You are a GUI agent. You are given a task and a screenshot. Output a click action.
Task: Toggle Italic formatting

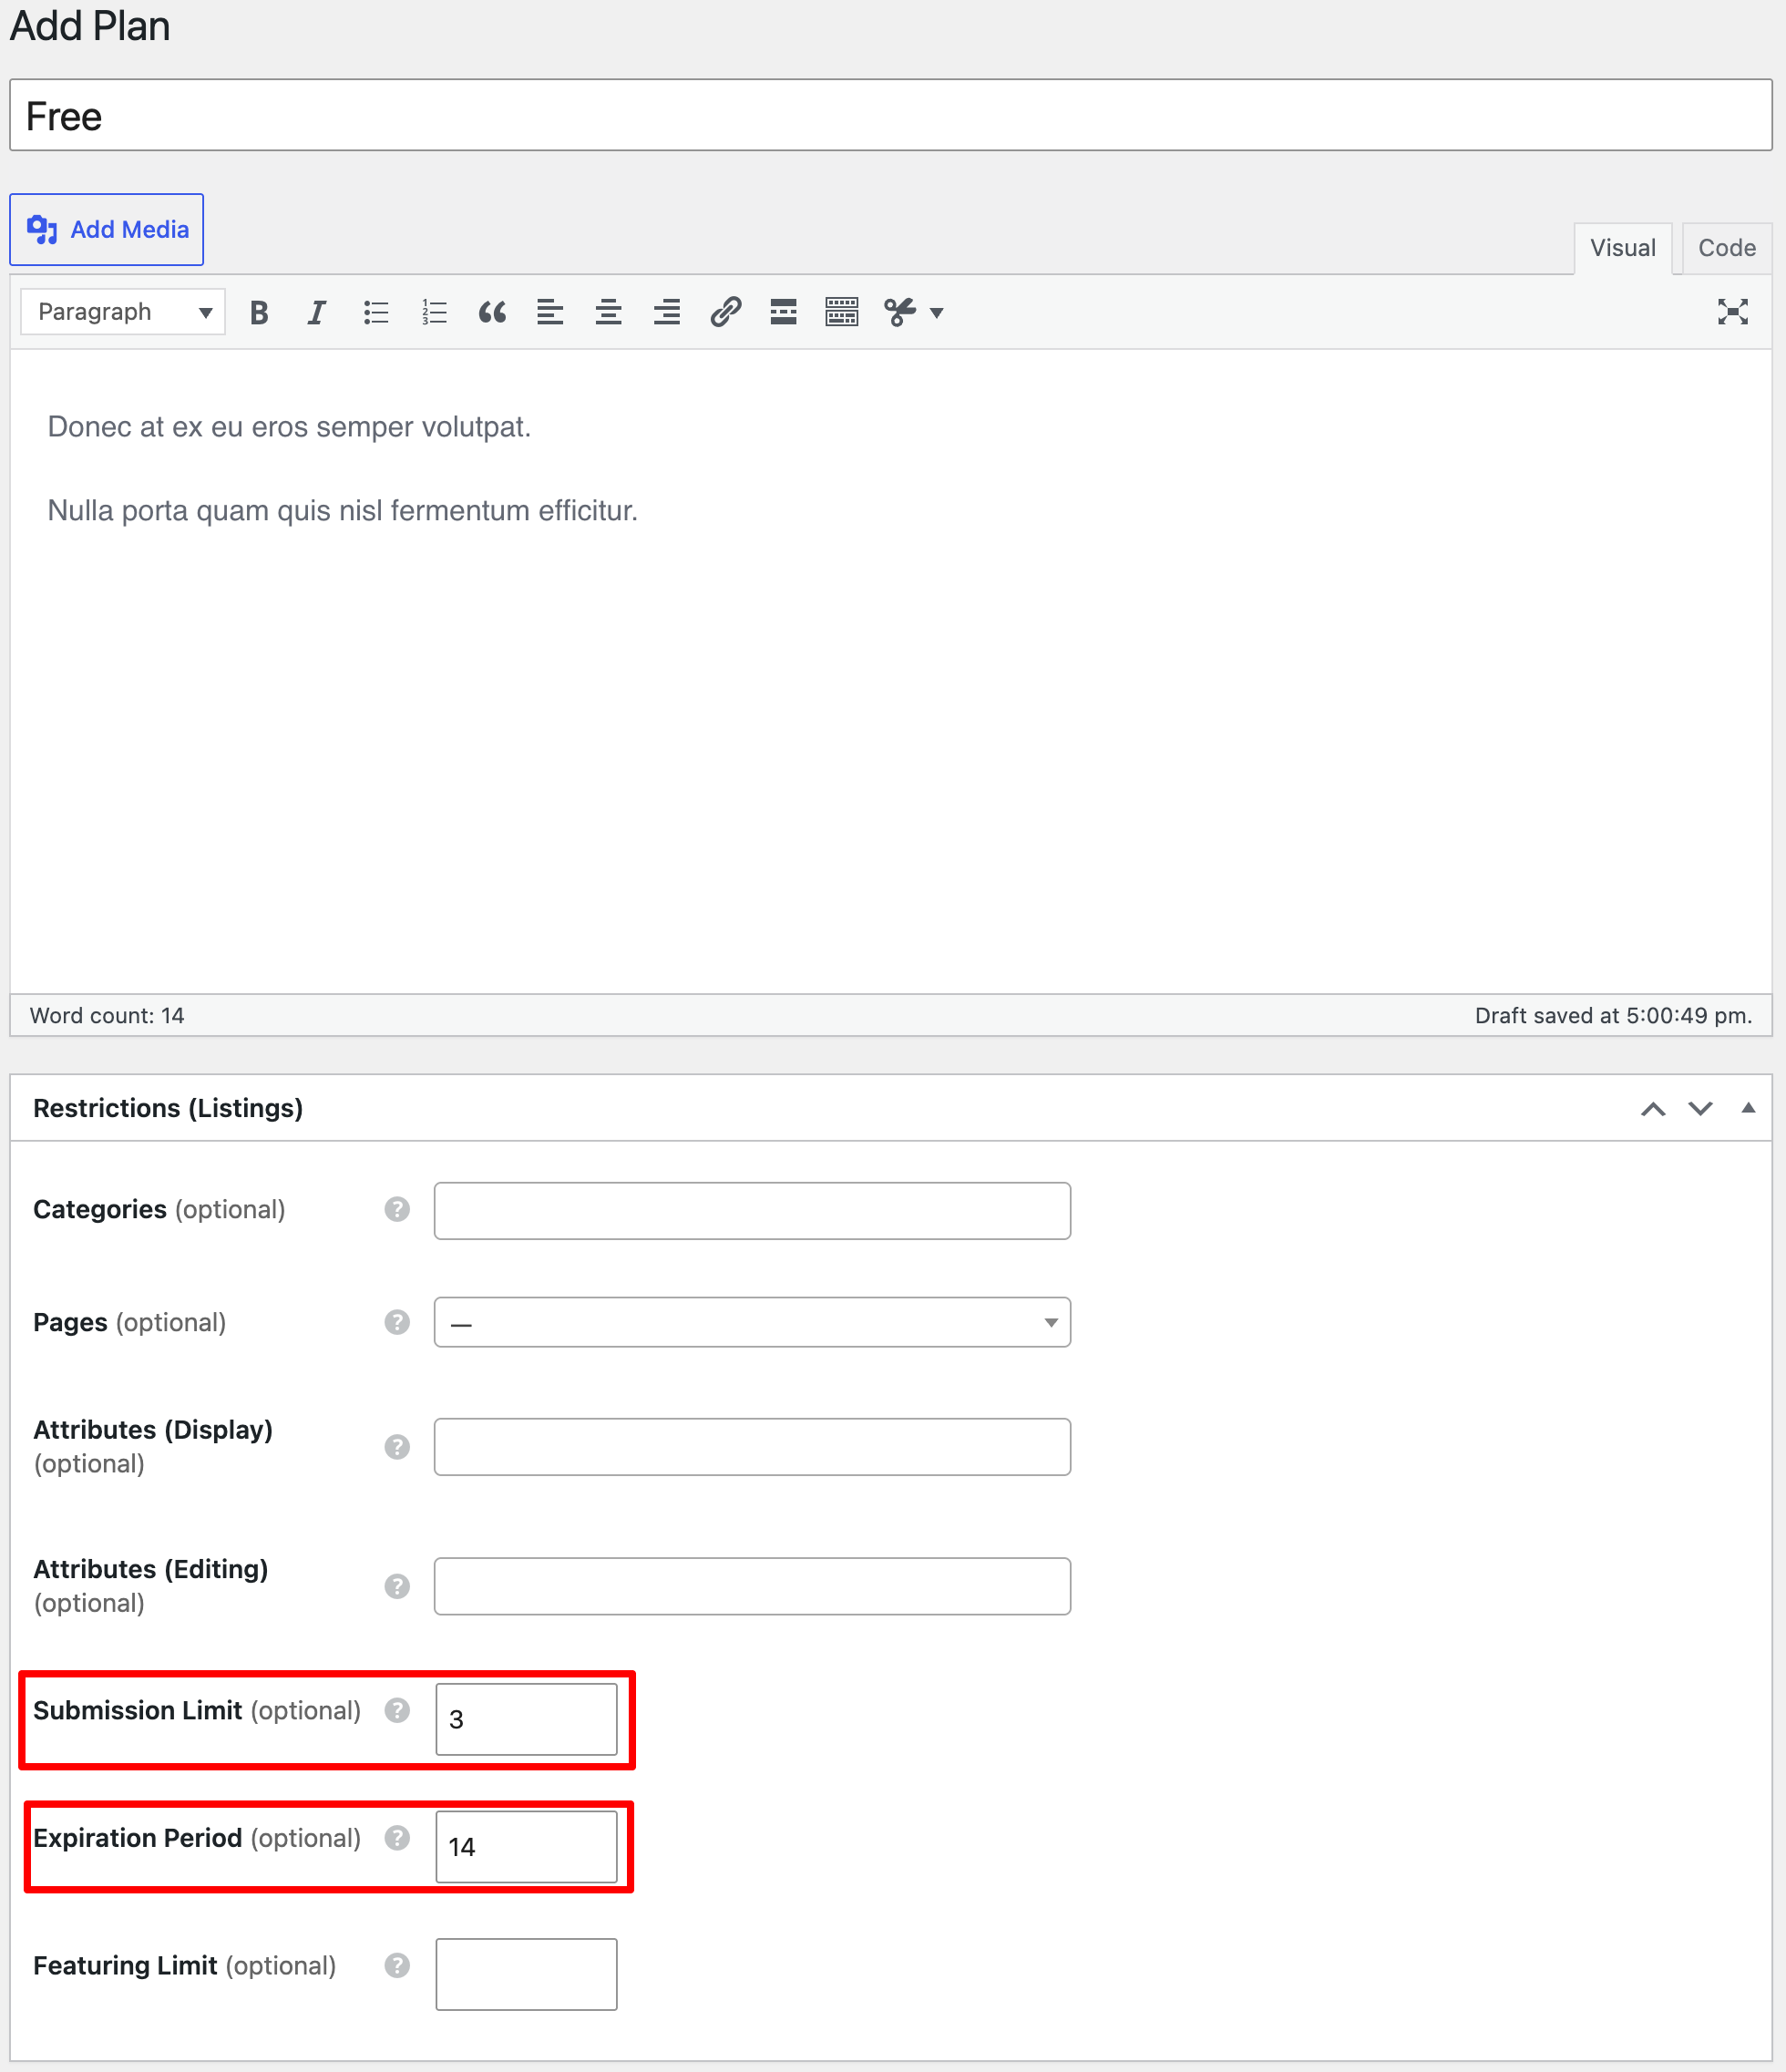317,312
